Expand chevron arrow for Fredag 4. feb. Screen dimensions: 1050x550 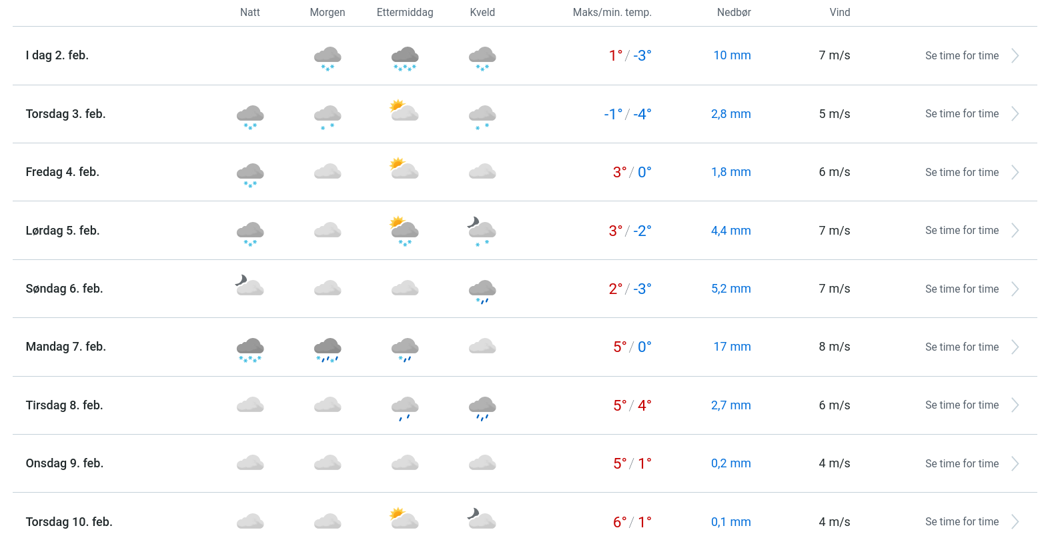click(x=1015, y=173)
